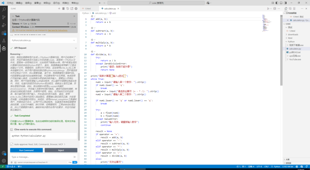Open the Testing flask view
Screen dimensions: 310x170
pos(4,41)
